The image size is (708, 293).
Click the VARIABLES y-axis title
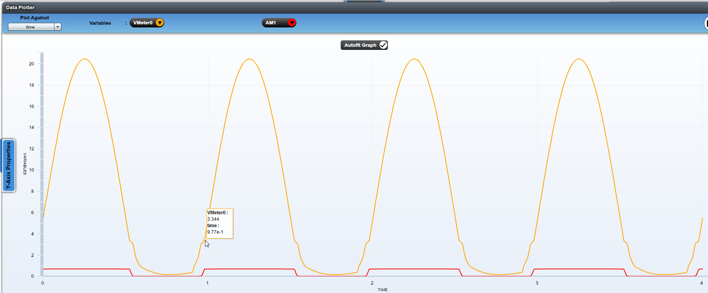pos(25,164)
